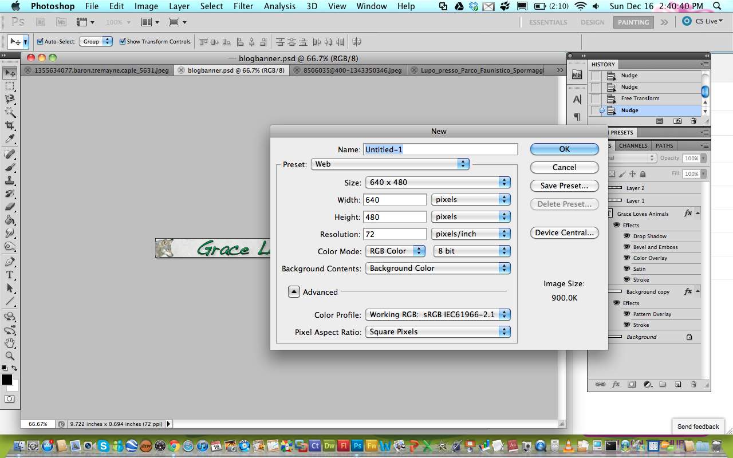The height and width of the screenshot is (458, 733).
Task: Select the Brush tool
Action: coord(10,167)
